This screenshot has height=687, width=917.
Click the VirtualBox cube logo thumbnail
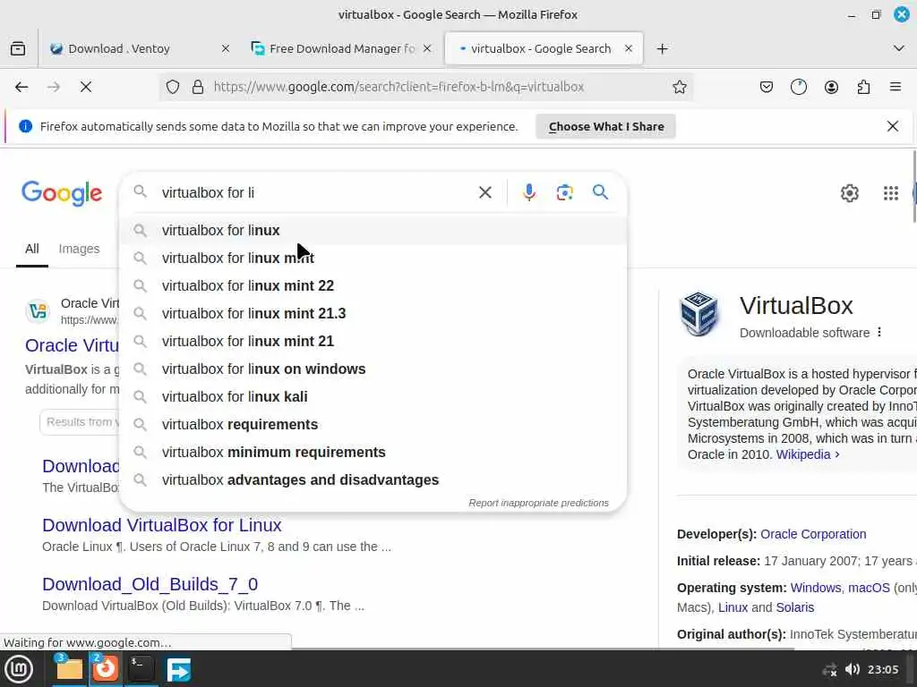point(698,314)
